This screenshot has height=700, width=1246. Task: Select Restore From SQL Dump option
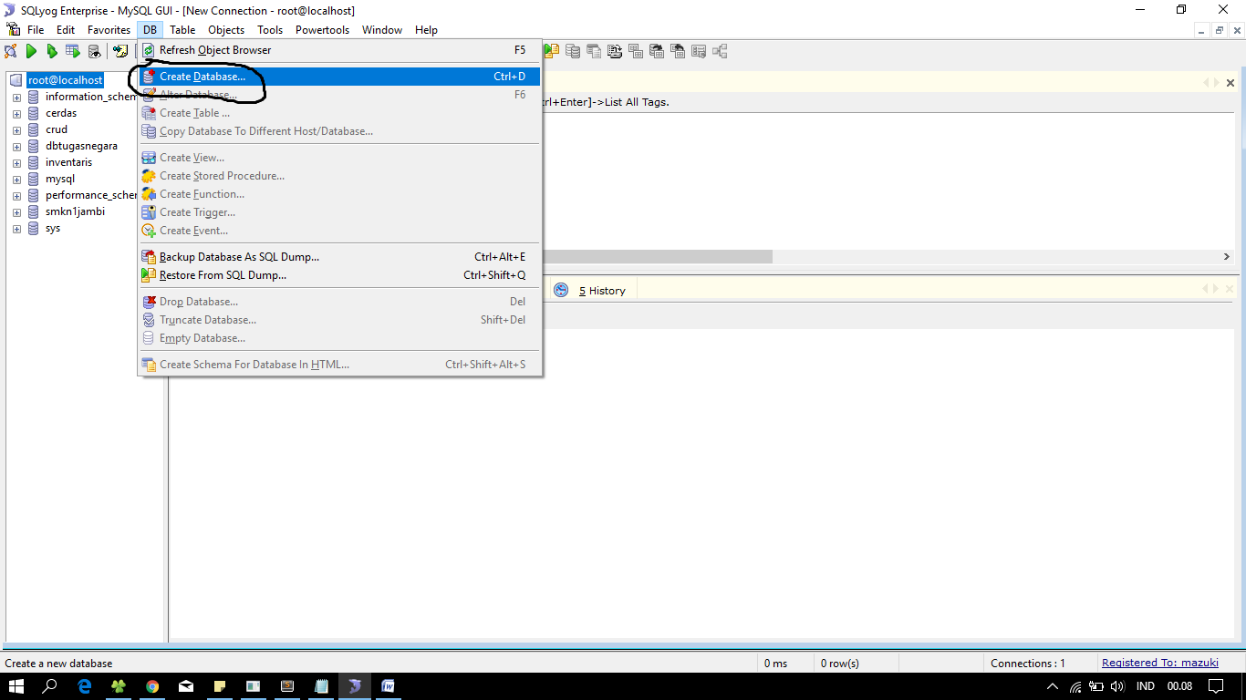pos(339,275)
